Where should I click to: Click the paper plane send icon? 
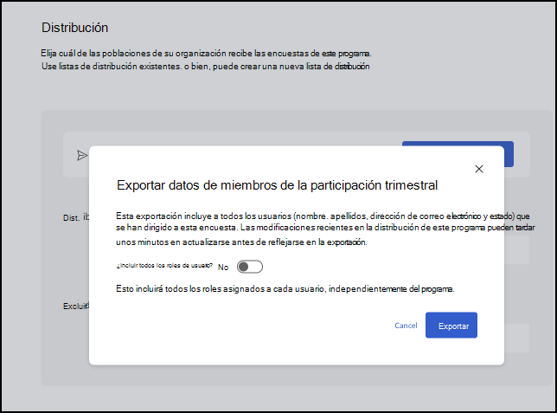(x=82, y=156)
